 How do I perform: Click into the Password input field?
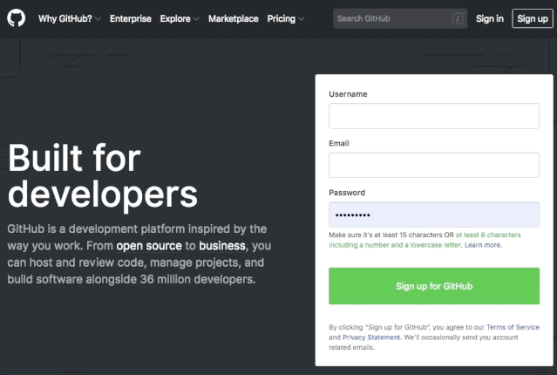[434, 215]
